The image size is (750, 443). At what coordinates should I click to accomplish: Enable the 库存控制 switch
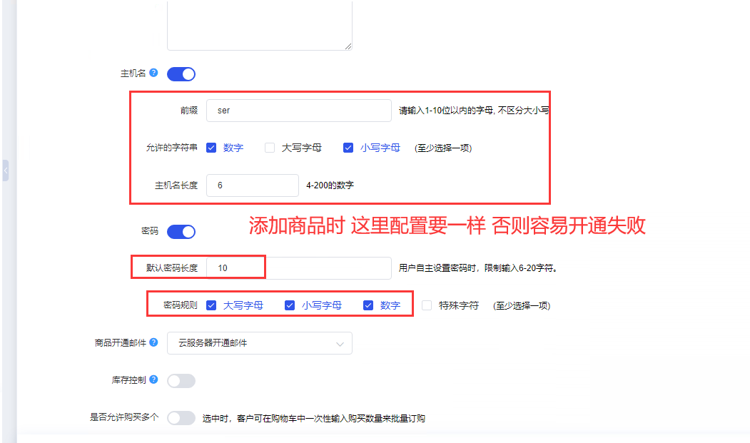pyautogui.click(x=181, y=381)
